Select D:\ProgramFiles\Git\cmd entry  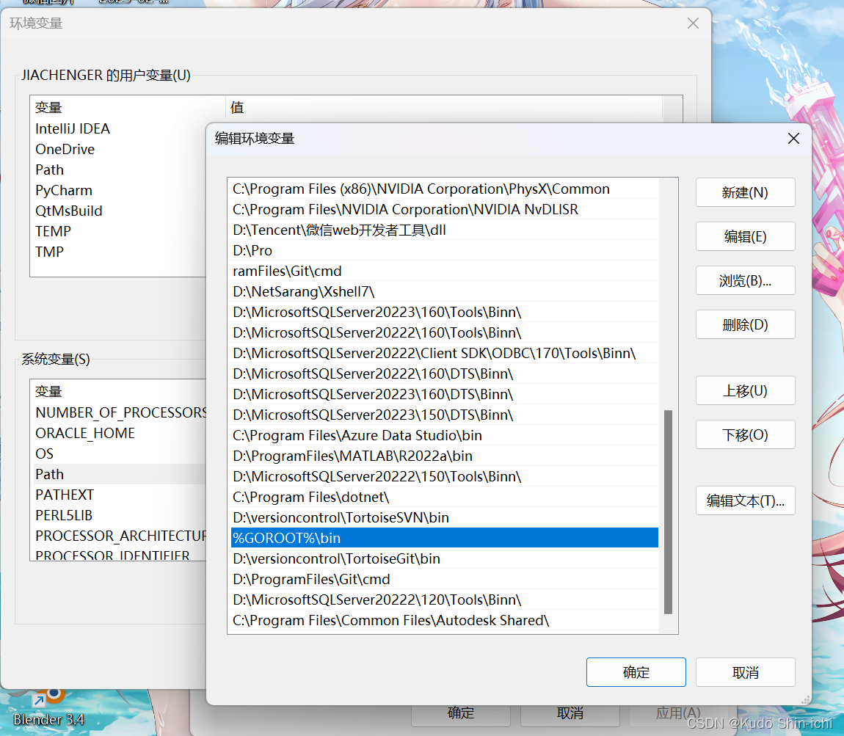click(445, 579)
